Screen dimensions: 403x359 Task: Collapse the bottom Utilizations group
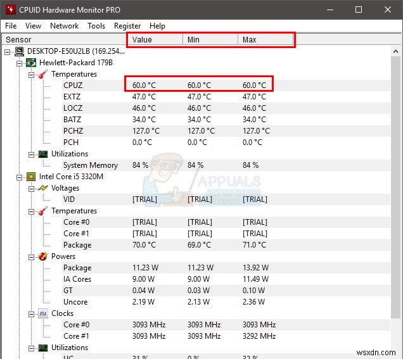31,348
